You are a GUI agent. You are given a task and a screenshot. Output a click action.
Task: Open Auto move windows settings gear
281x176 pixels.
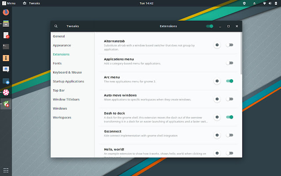(x=217, y=99)
